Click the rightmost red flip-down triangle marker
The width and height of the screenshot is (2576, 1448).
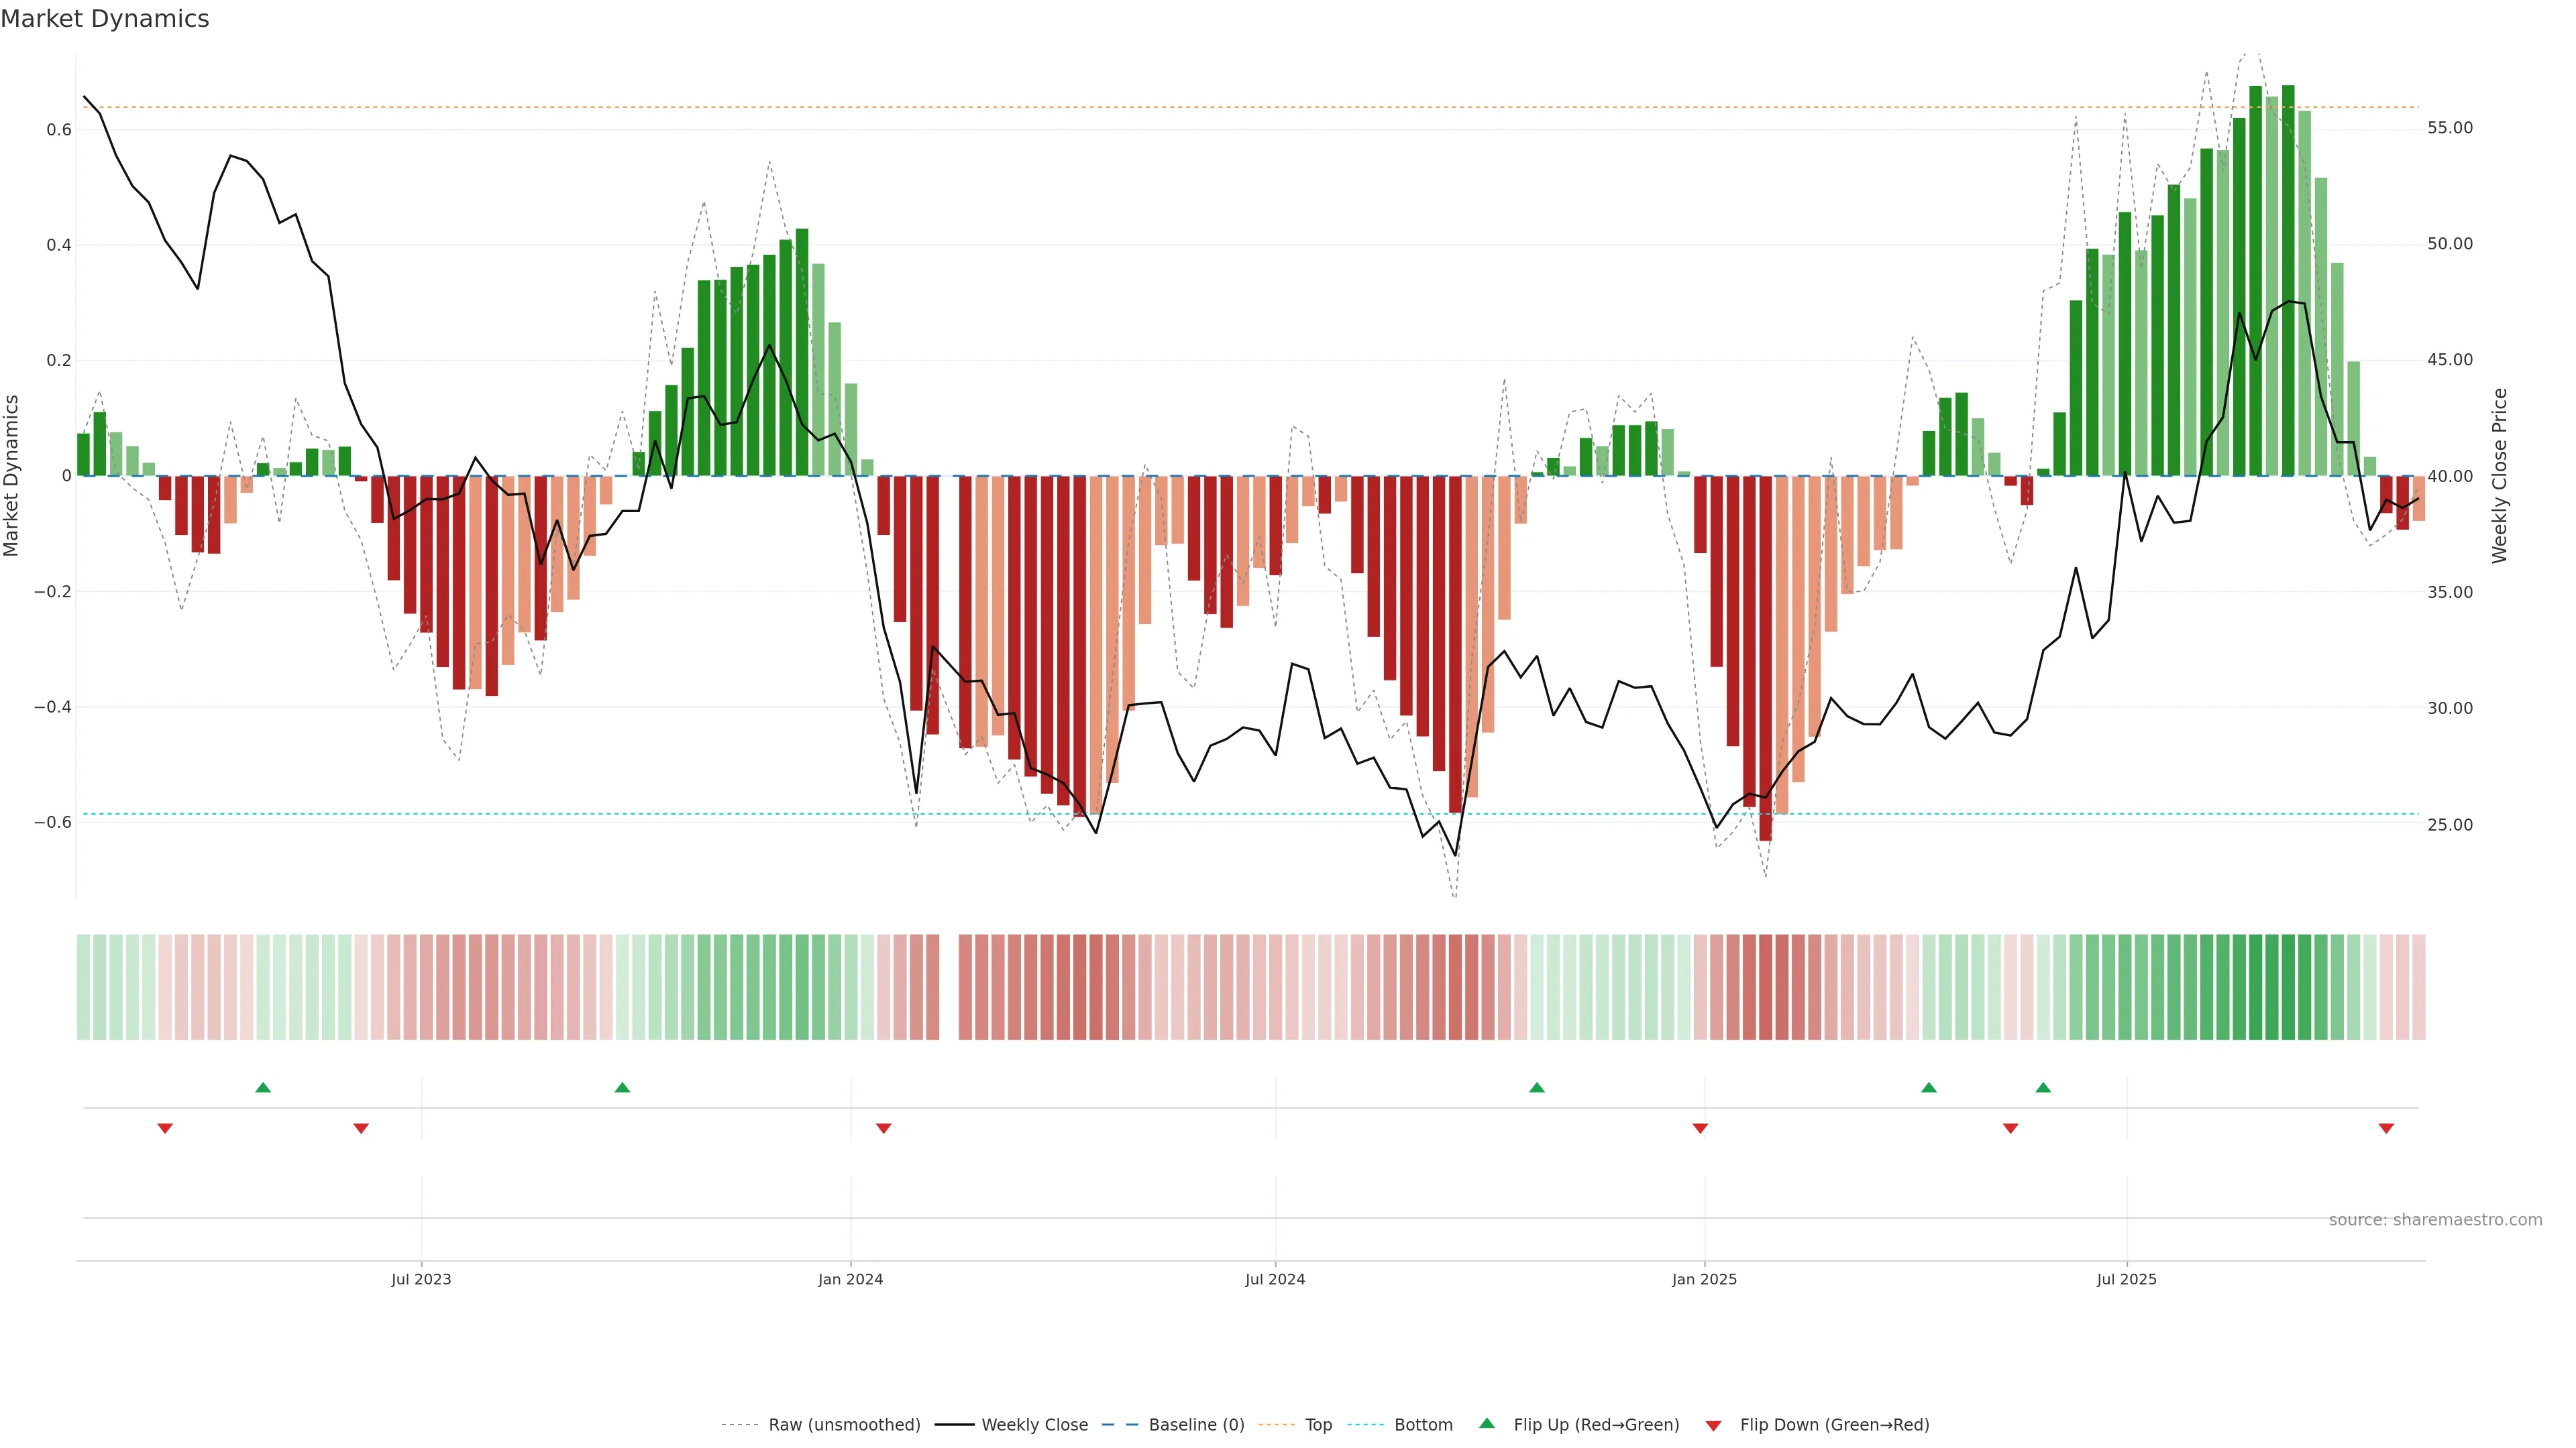click(x=2386, y=1128)
